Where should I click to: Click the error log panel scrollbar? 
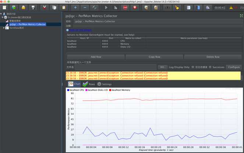(242, 76)
